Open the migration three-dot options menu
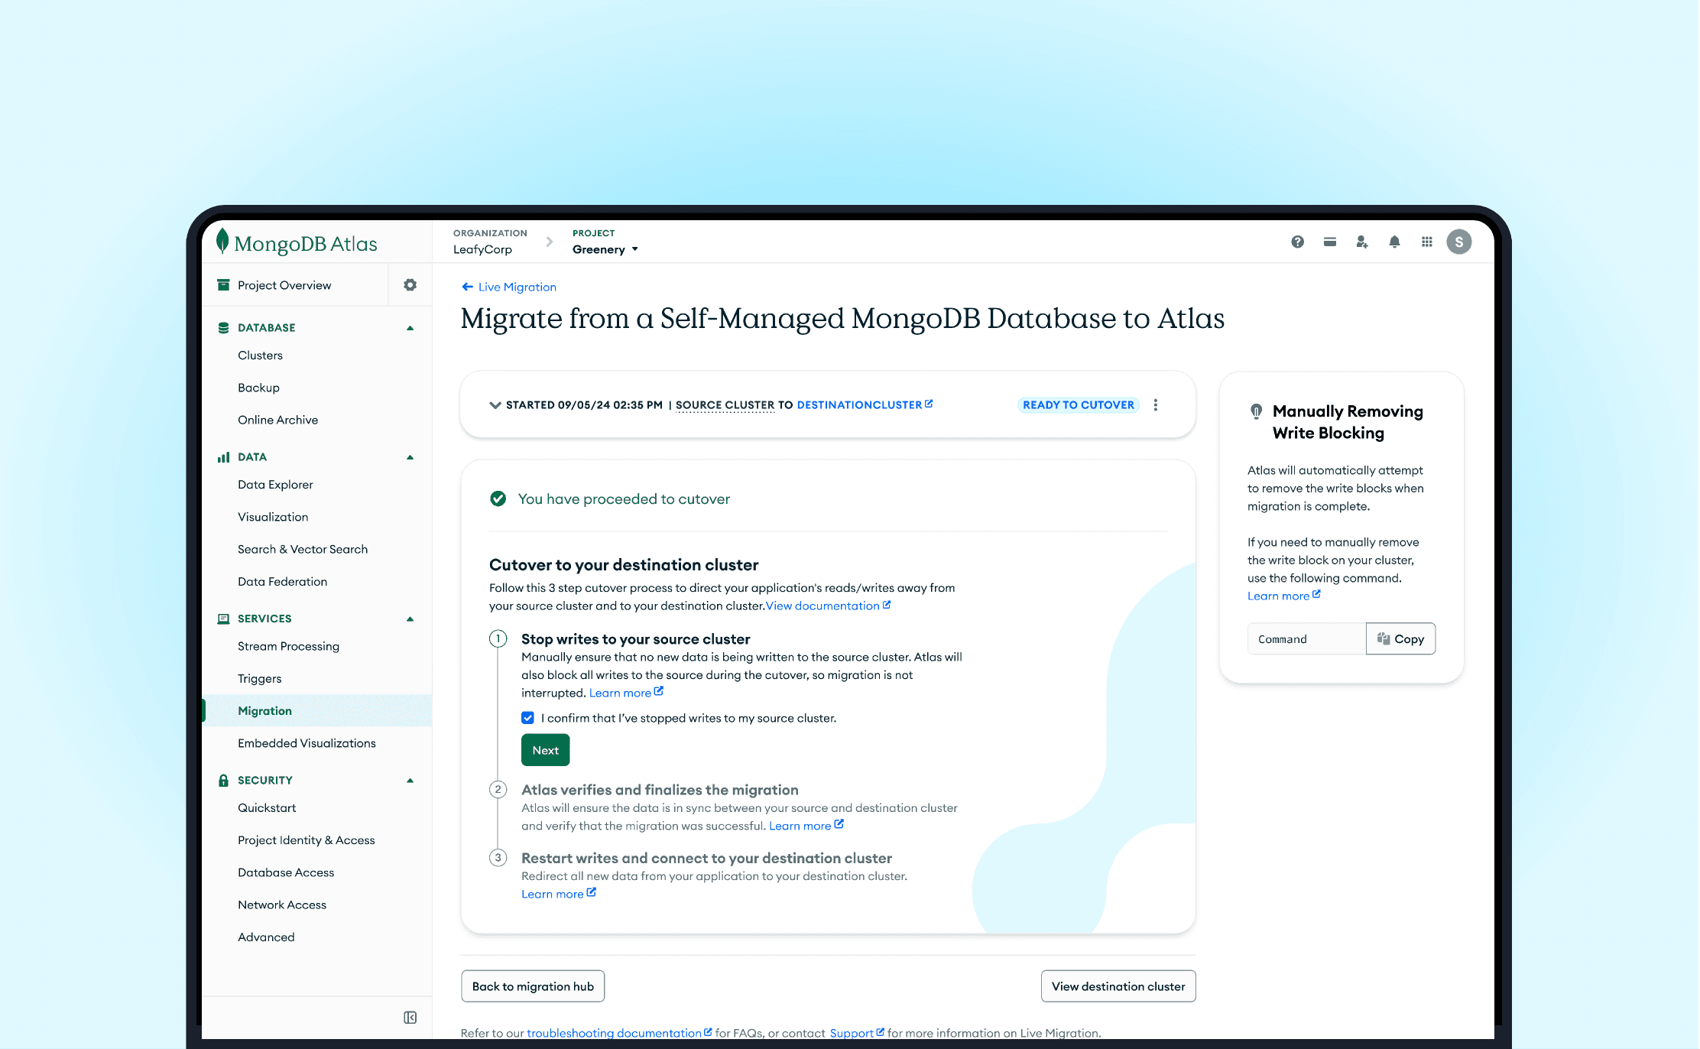Screen dimensions: 1700x1049 tap(1155, 404)
